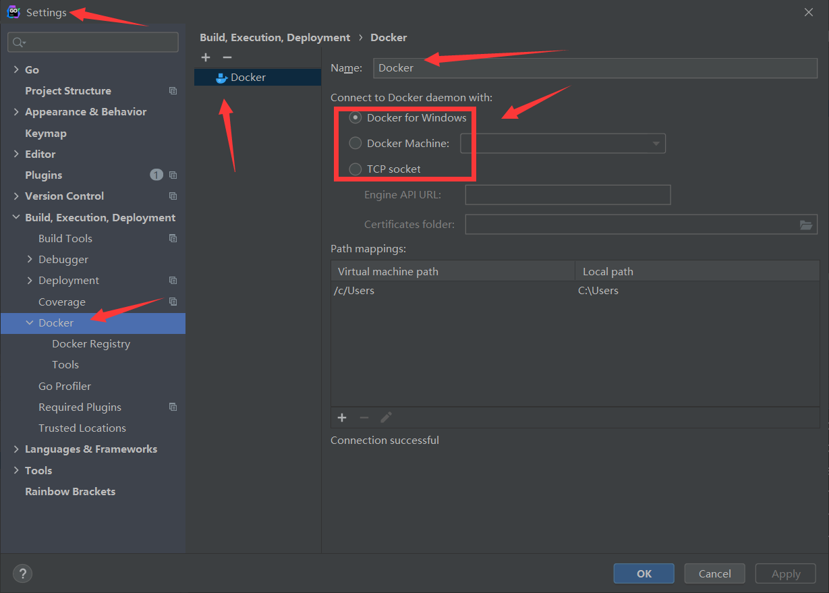The width and height of the screenshot is (829, 593).
Task: Click the Apply button
Action: (786, 573)
